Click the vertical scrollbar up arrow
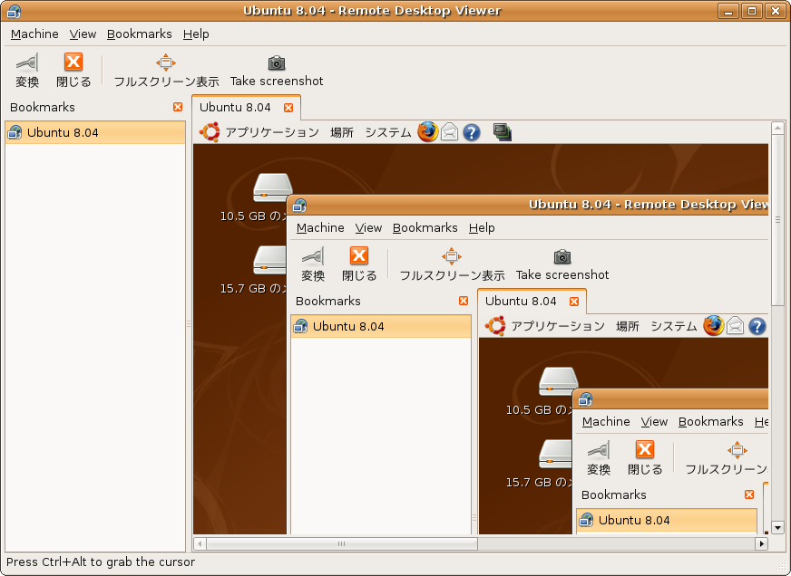 (x=777, y=128)
